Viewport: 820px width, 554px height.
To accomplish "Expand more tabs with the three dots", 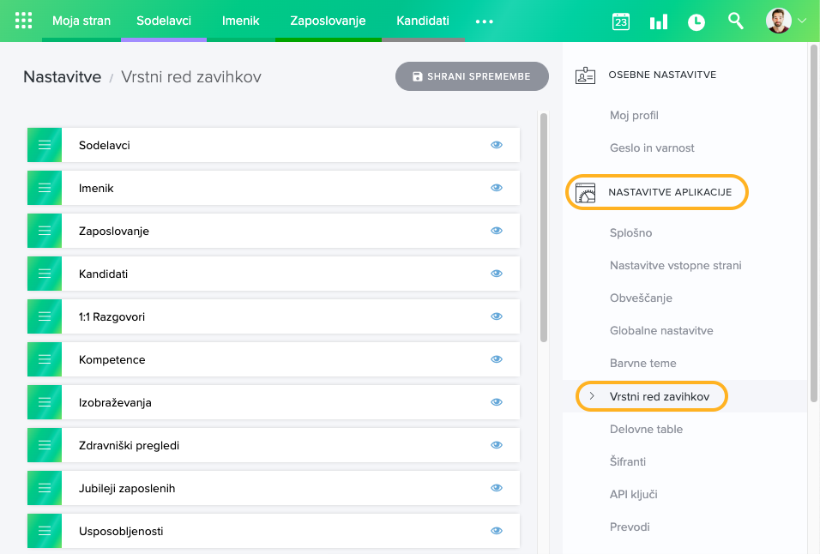I will [x=484, y=21].
